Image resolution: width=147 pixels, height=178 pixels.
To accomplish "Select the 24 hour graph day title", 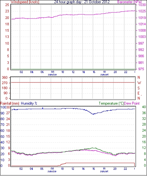I will click(x=82, y=2).
